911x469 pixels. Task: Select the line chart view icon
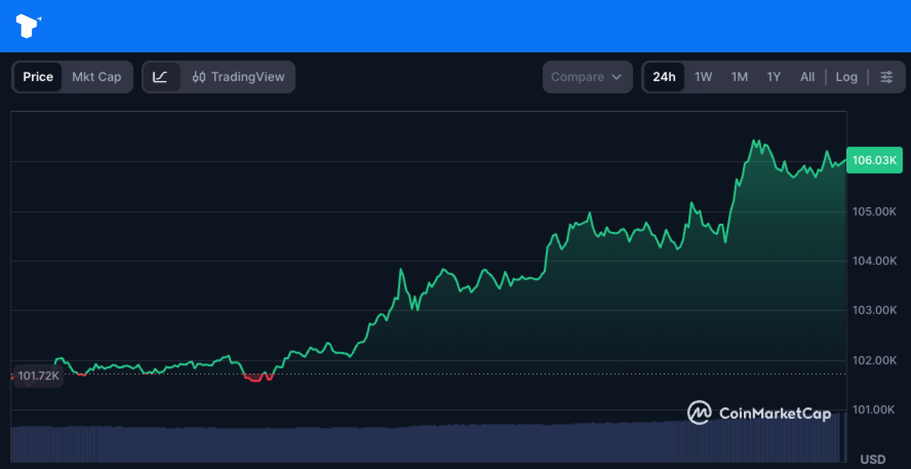[161, 77]
